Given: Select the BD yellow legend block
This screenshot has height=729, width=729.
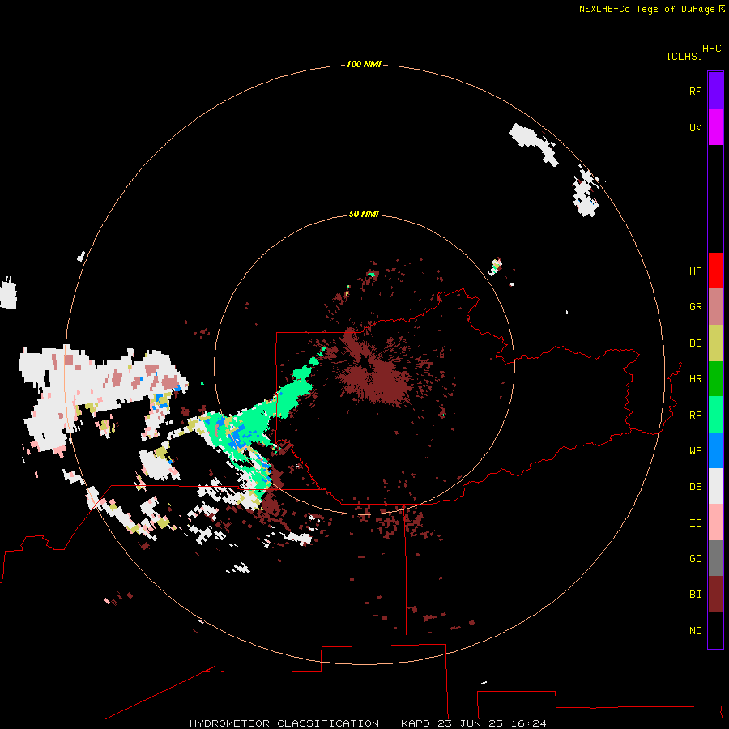Looking at the screenshot, I should tap(715, 343).
